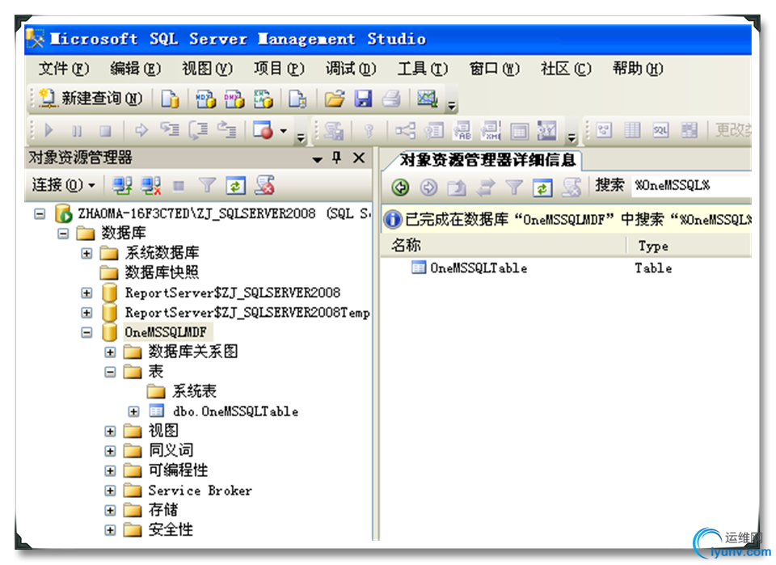Open the 文件(F) menu
Viewport: 776px width, 565px height.
[64, 68]
